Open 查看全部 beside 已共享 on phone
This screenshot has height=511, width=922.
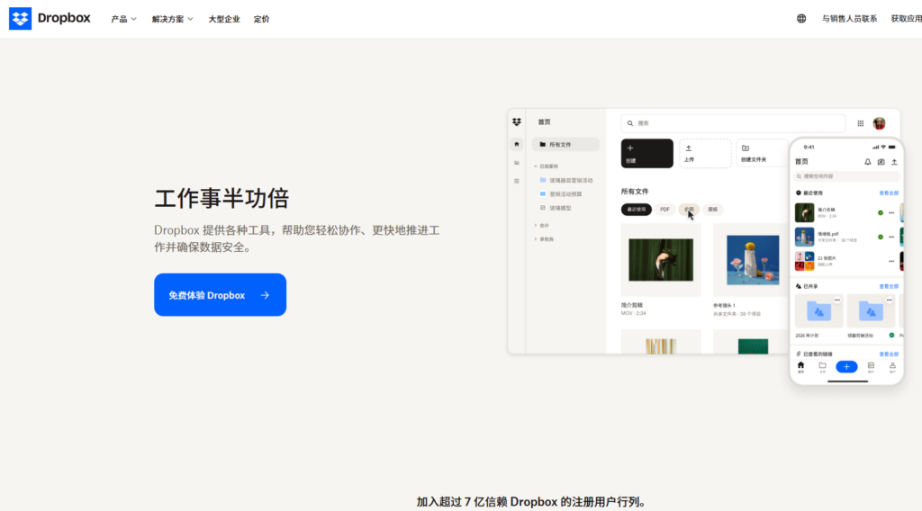click(x=889, y=286)
